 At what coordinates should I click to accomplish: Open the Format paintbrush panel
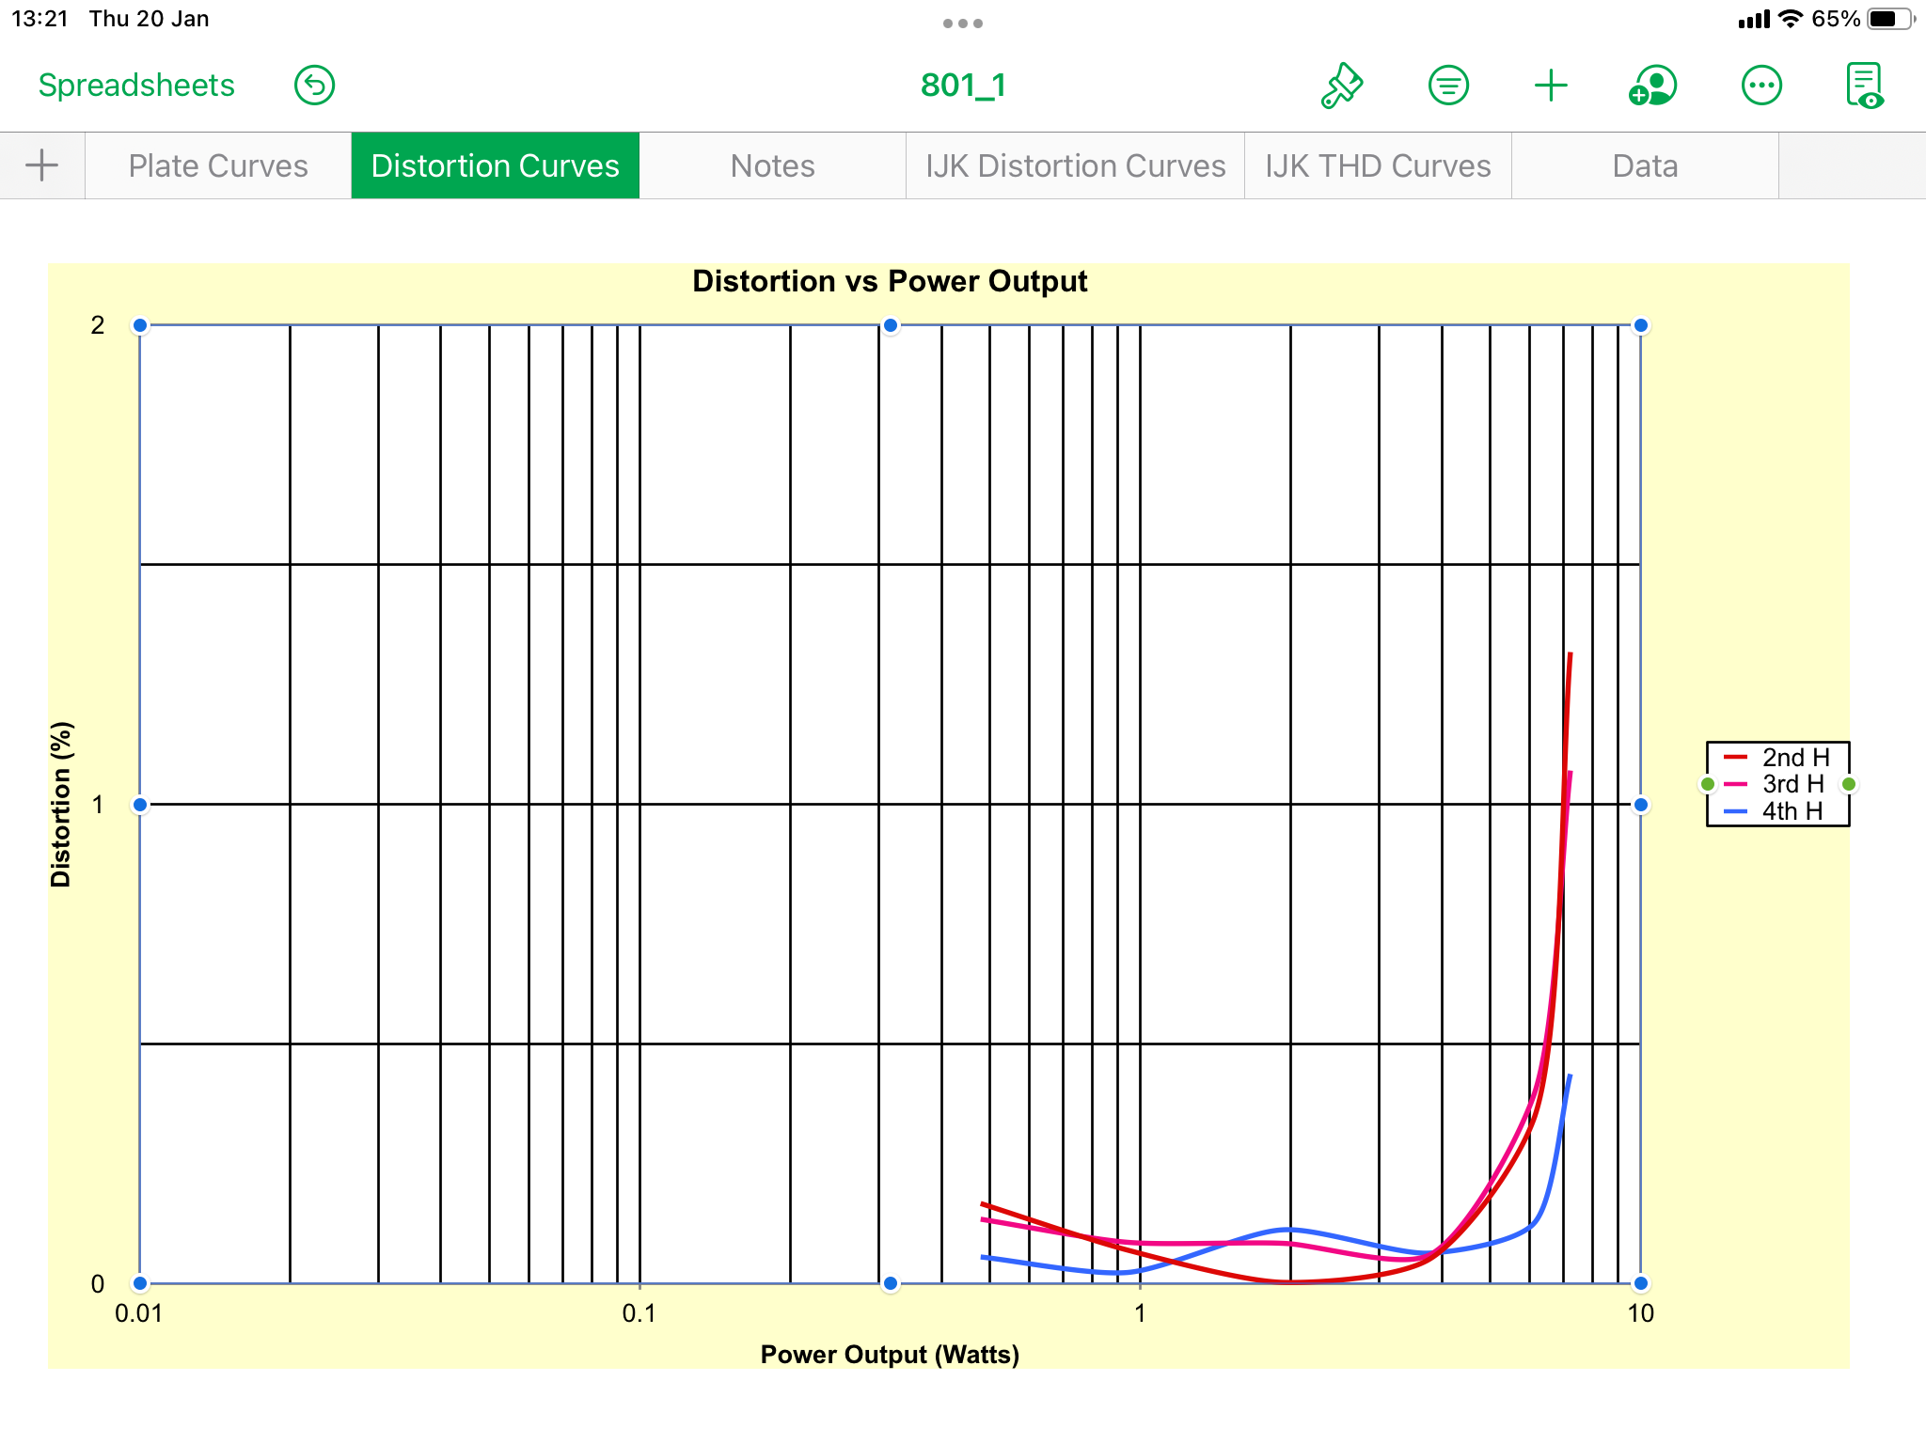coord(1342,86)
